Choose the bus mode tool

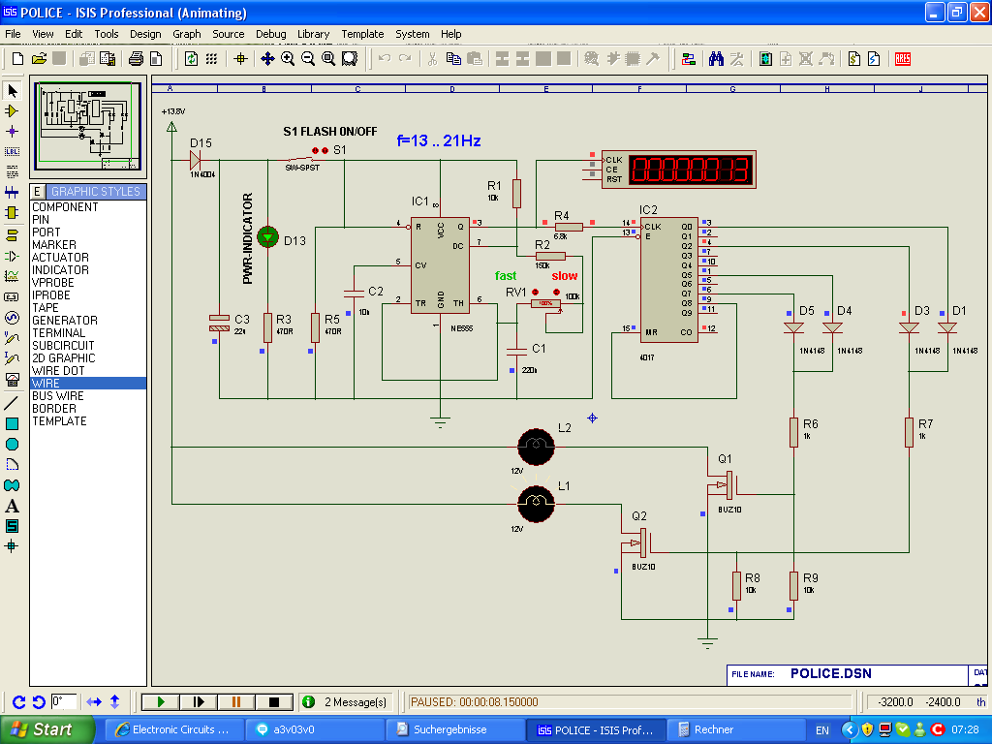(x=12, y=193)
